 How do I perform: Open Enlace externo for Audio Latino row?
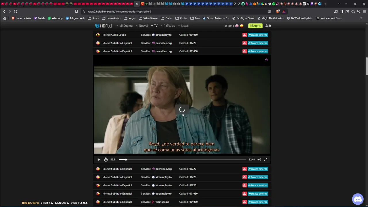pyautogui.click(x=258, y=35)
